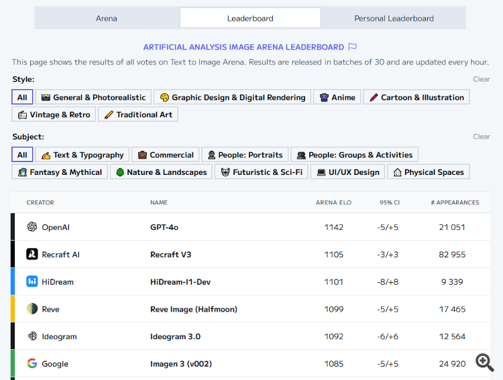Click the 12 564 appearances value
This screenshot has width=503, height=380.
452,336
